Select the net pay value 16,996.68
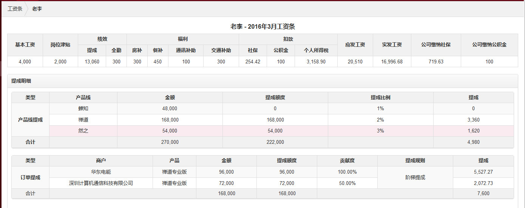This screenshot has width=525, height=208. (392, 62)
